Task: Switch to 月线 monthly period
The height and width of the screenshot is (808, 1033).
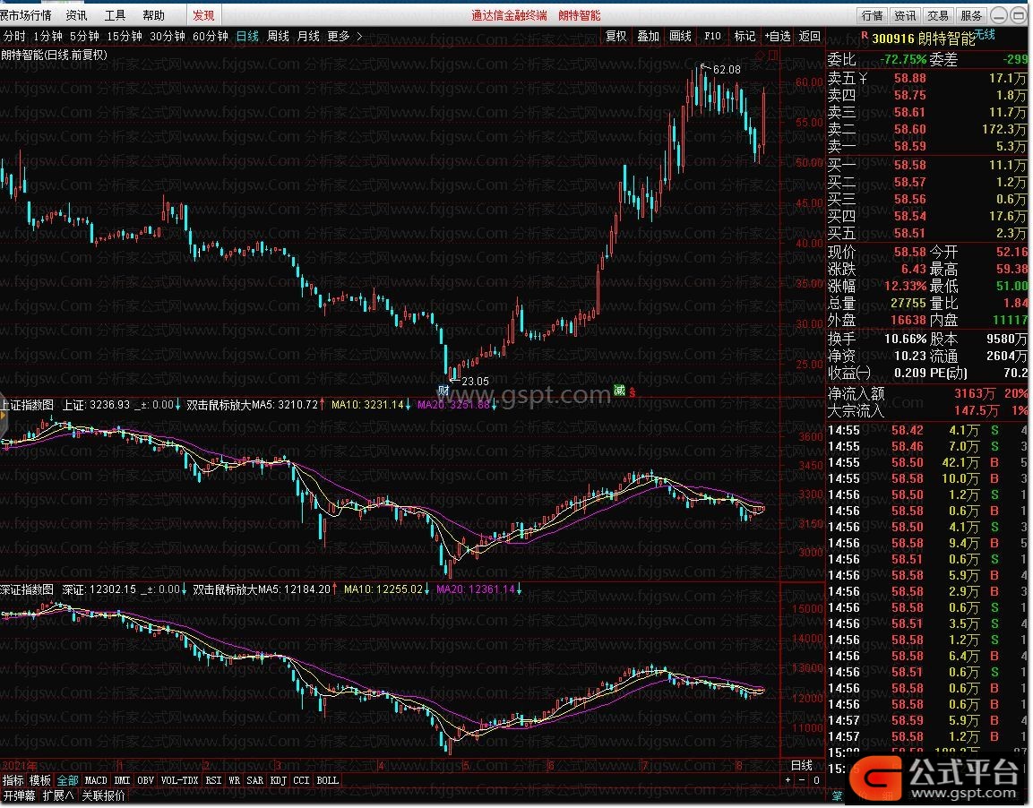Action: (308, 36)
